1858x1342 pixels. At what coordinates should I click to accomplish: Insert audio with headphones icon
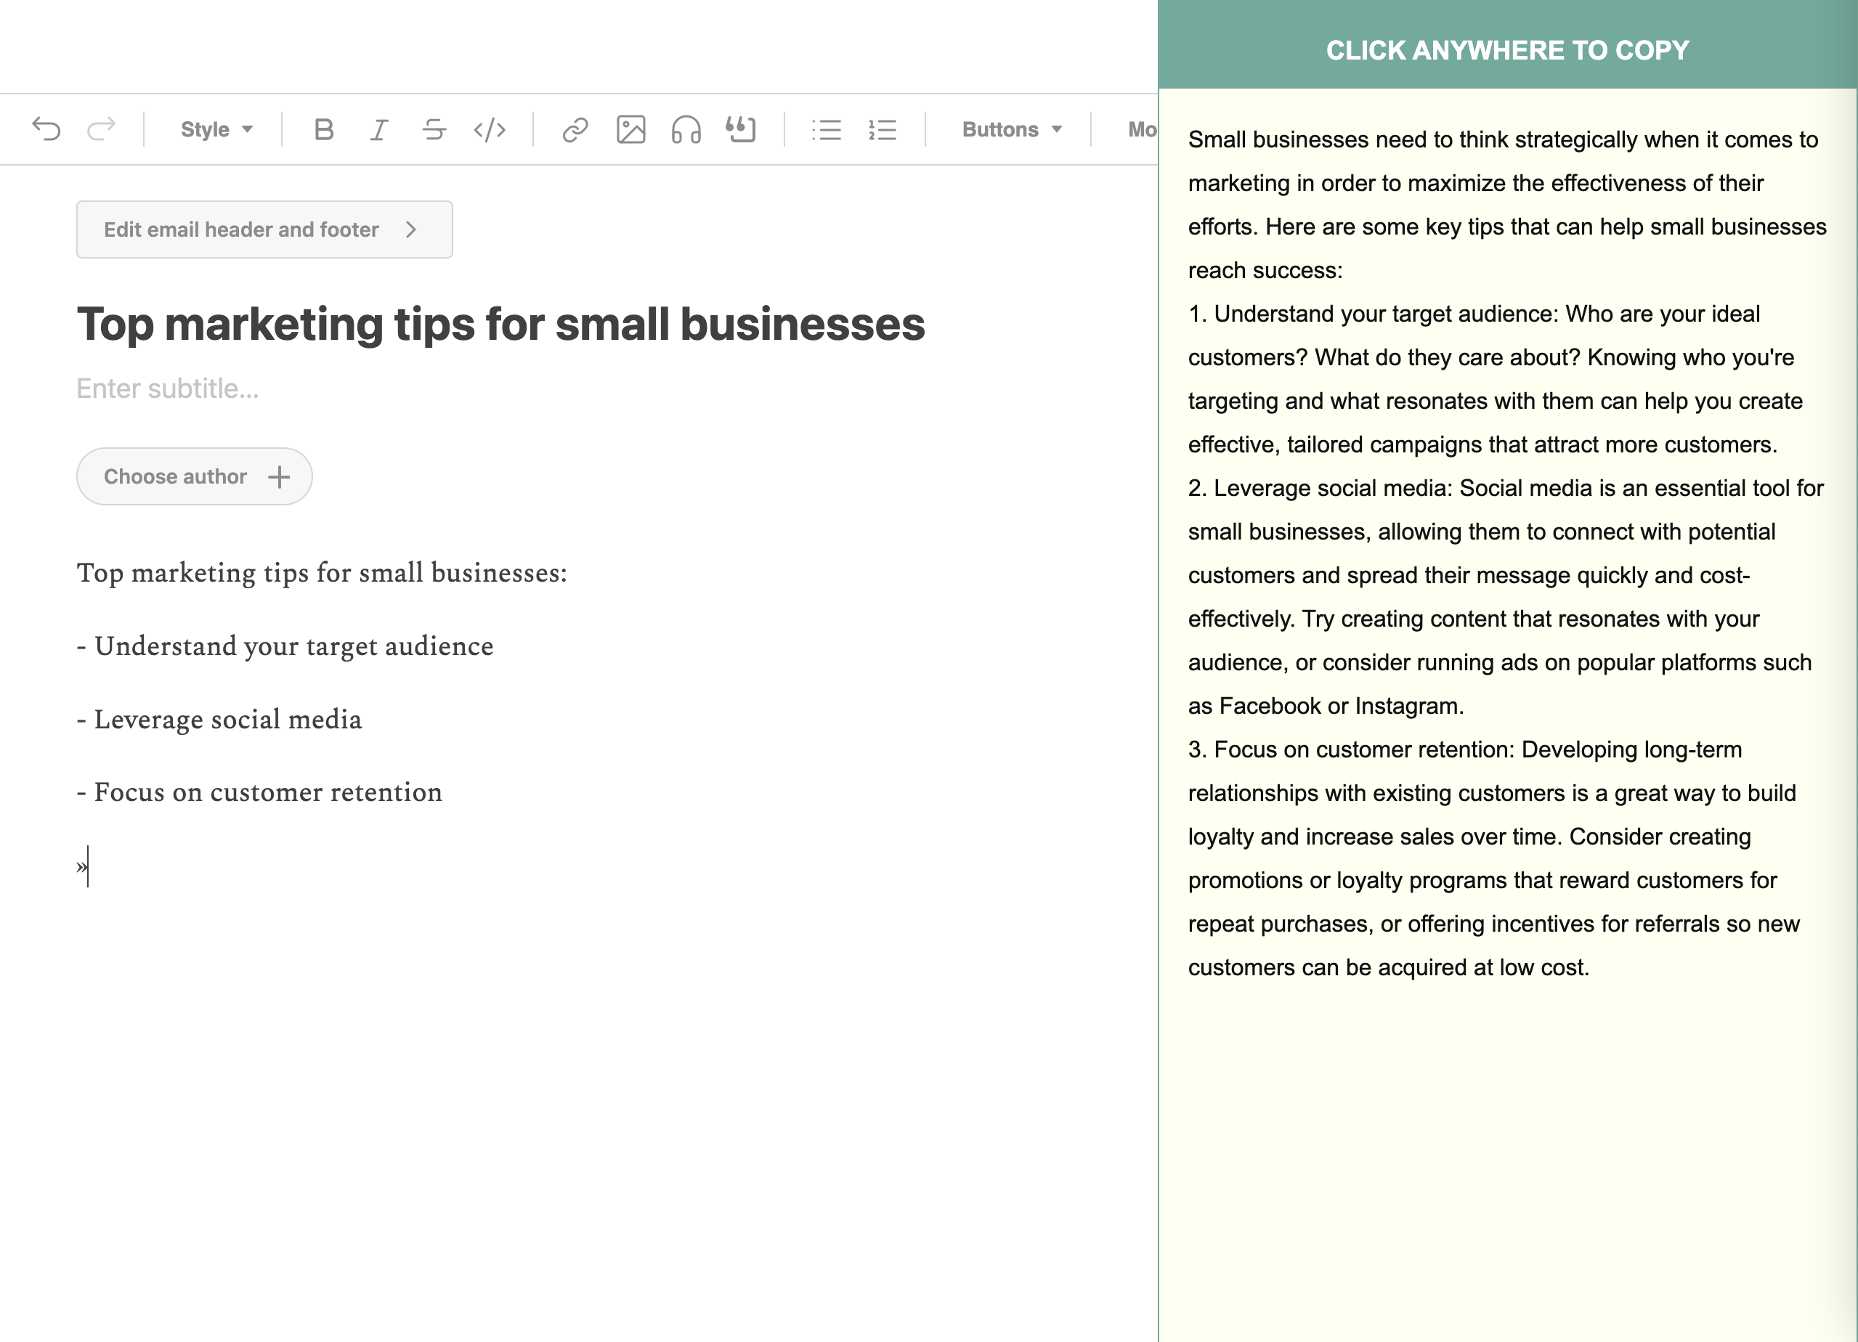pyautogui.click(x=686, y=129)
